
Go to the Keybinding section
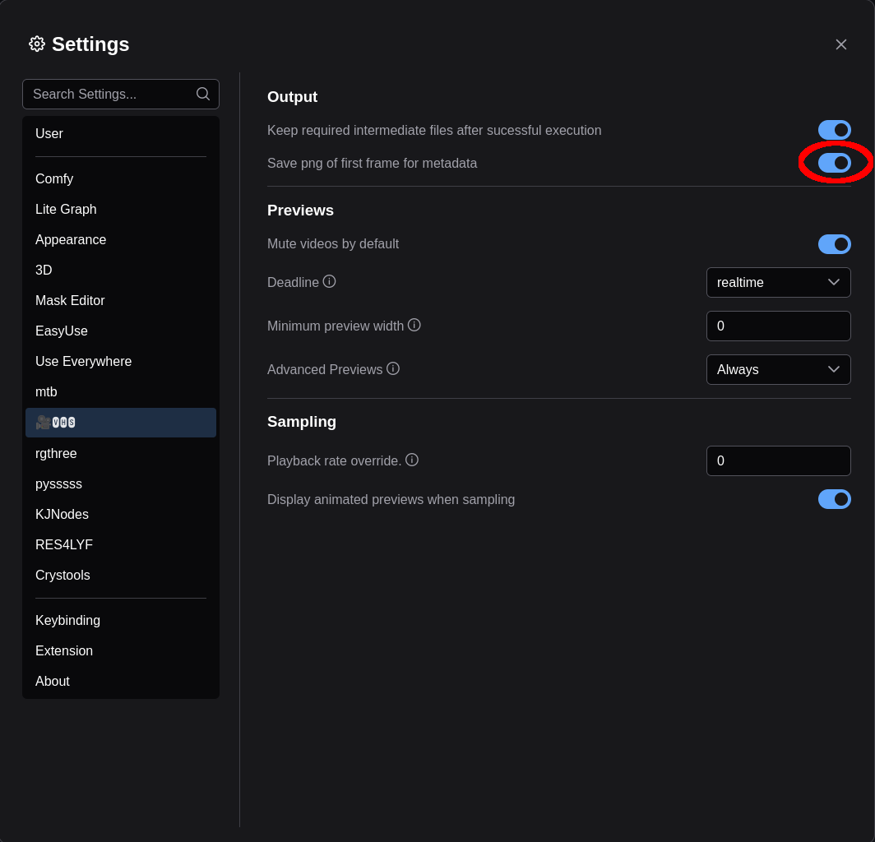pyautogui.click(x=67, y=620)
